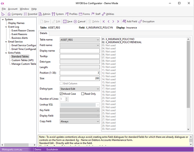Click the note panel scroll down arrow
This screenshot has height=152, width=194.
191,144
